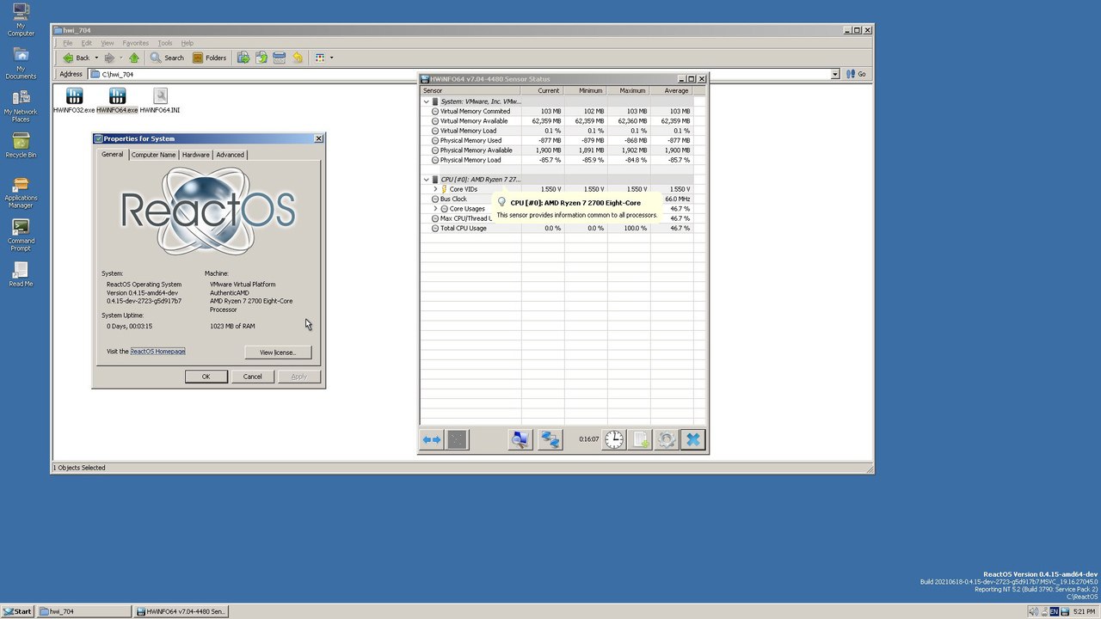Open the Help menu in Explorer
This screenshot has height=619, width=1101.
[x=188, y=43]
